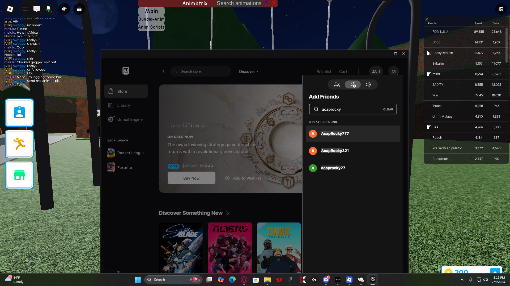Clear the friend search text
Screen dimensions: 510x286
click(x=388, y=109)
